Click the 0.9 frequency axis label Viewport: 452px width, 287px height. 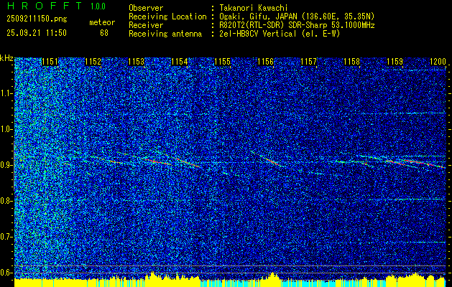pos(6,165)
